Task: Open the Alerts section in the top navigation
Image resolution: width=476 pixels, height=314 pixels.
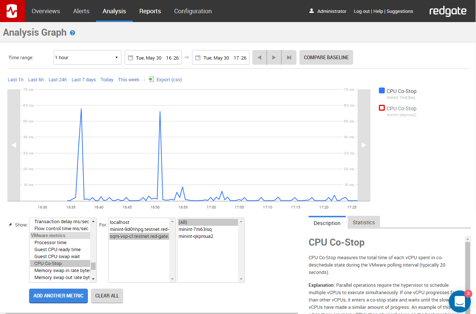Action: [x=81, y=11]
